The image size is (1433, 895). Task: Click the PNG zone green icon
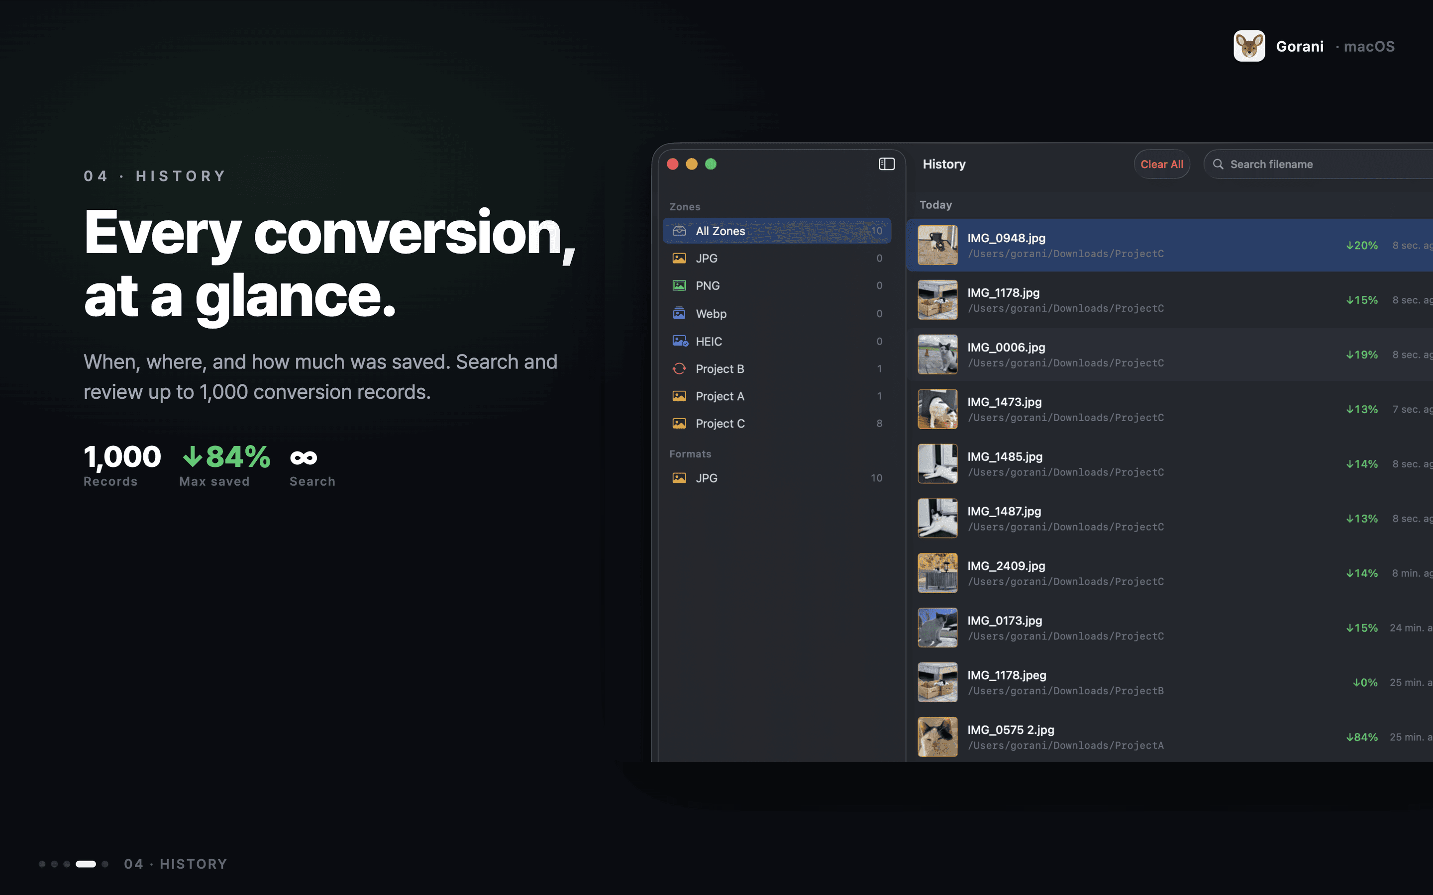pos(679,285)
